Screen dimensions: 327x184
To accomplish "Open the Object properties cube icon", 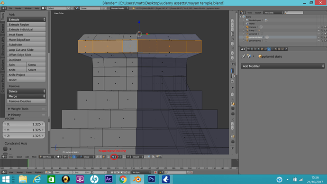I will [262, 49].
